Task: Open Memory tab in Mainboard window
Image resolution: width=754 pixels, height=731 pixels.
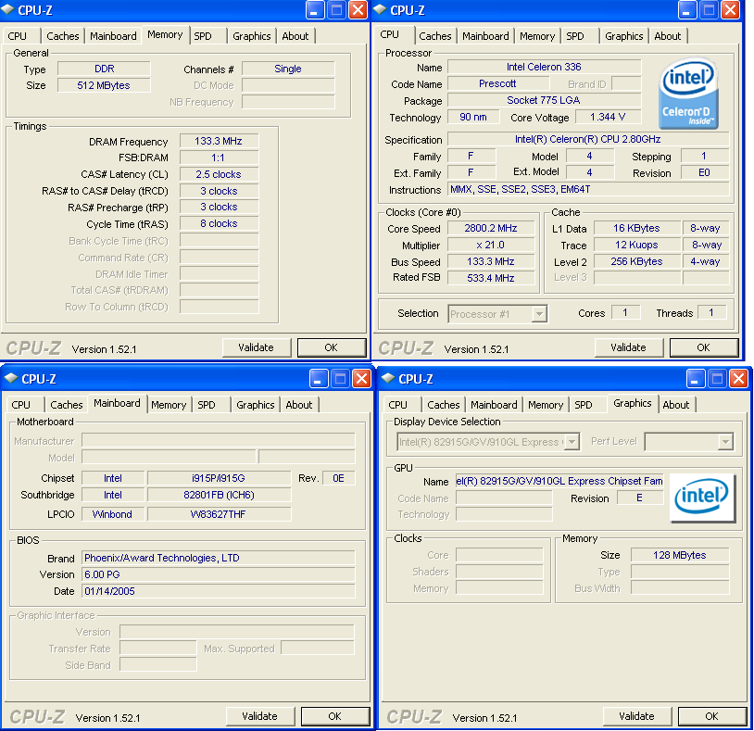Action: coord(169,405)
